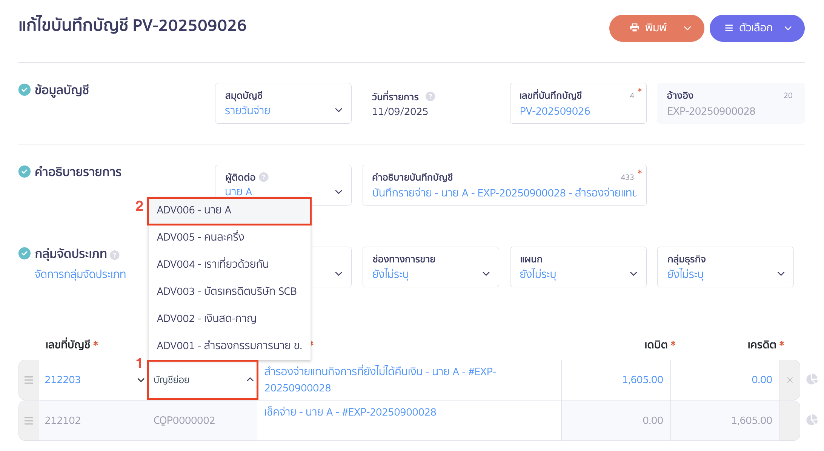Edit the คำอธิบายบันทึกบัญชี description field

(504, 185)
